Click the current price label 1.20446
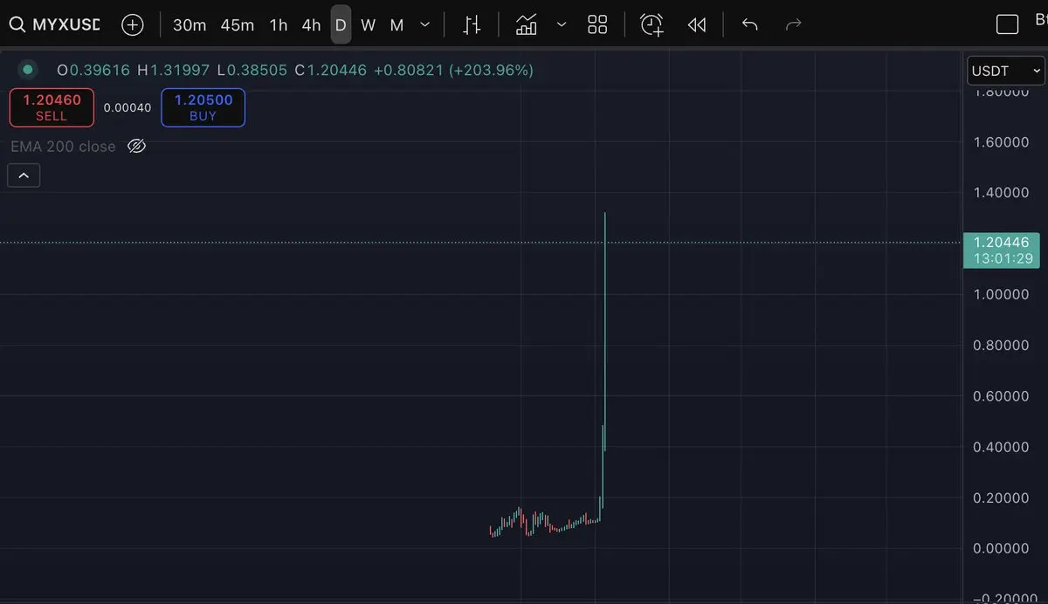The image size is (1048, 604). 1002,250
